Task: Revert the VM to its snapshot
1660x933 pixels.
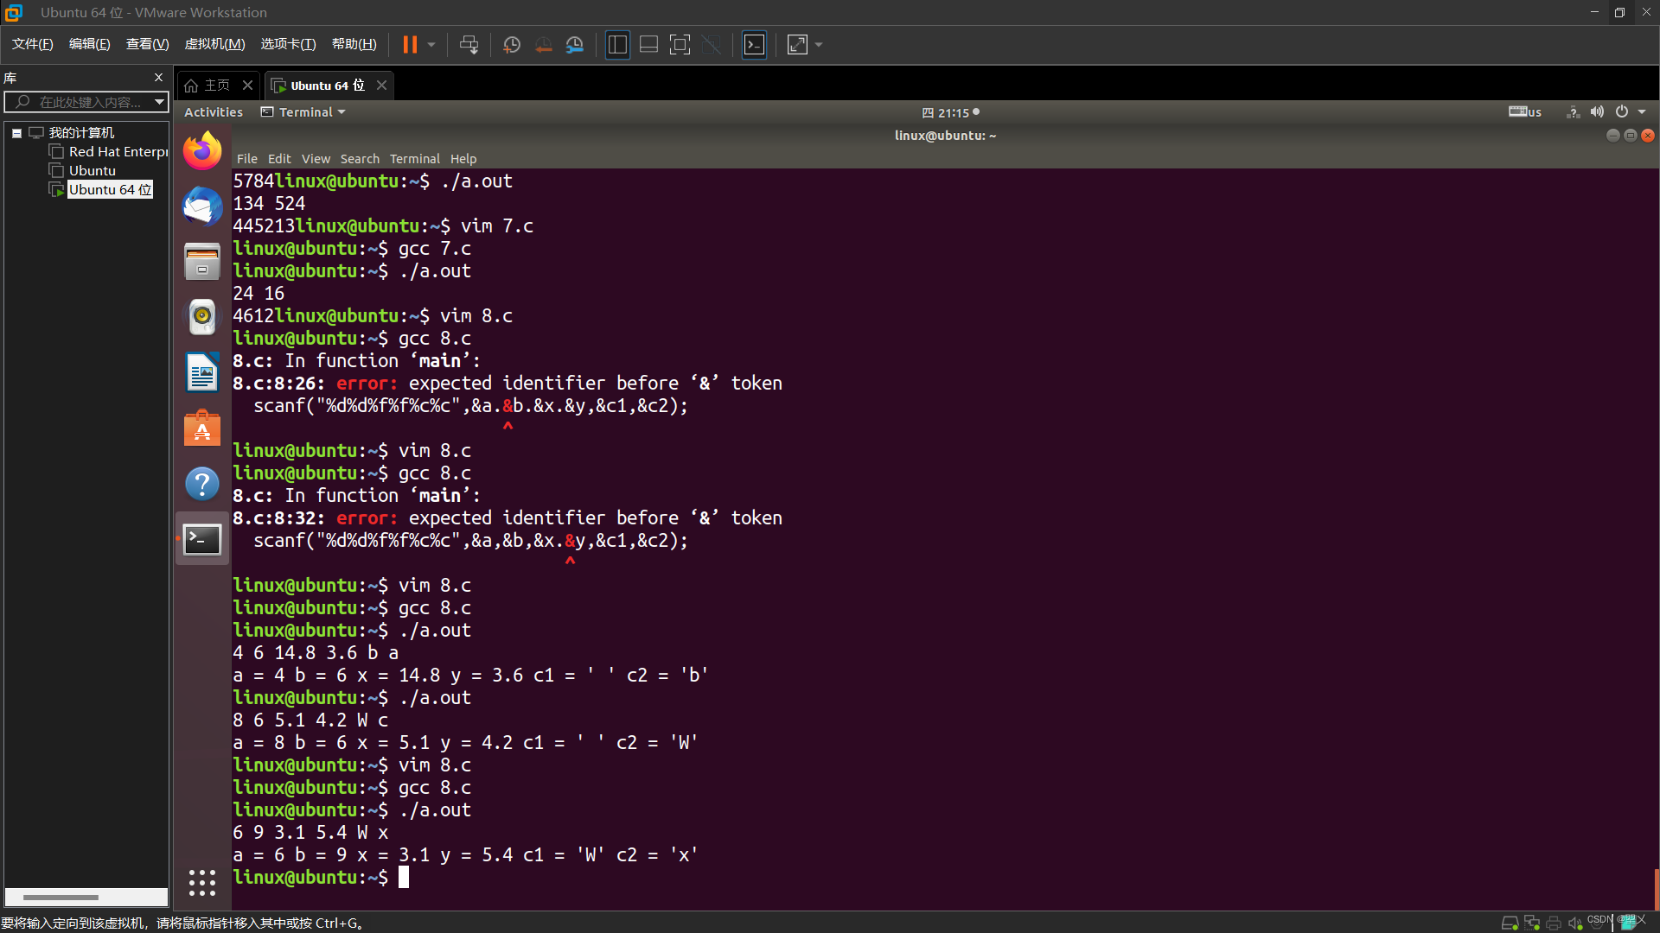Action: 543,44
